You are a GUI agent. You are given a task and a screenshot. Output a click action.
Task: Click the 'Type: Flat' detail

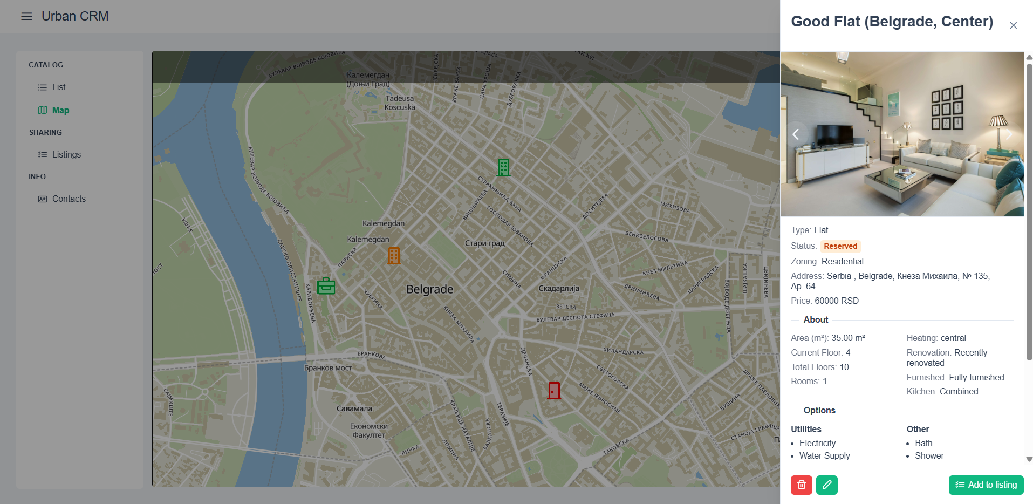810,230
